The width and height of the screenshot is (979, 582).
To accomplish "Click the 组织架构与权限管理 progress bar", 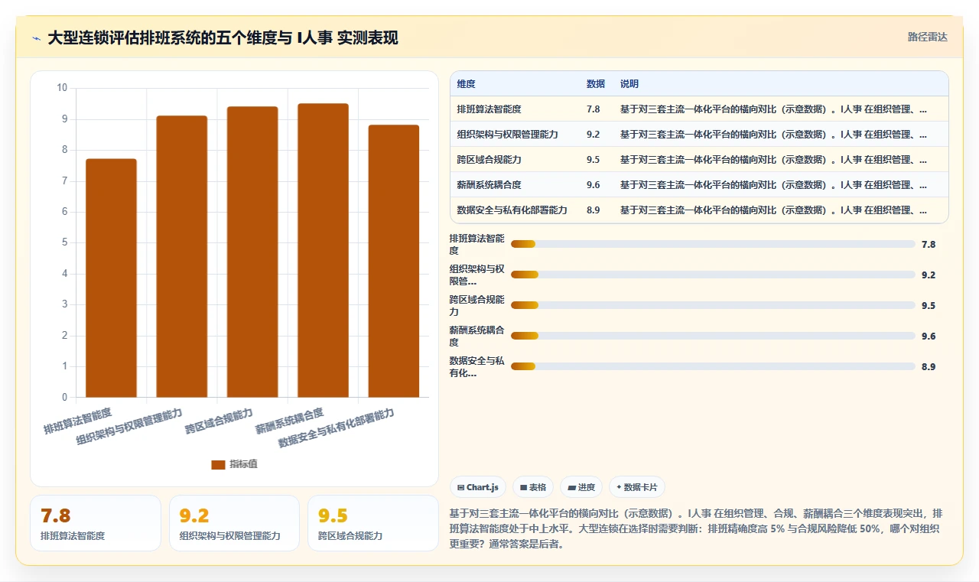I will [713, 275].
